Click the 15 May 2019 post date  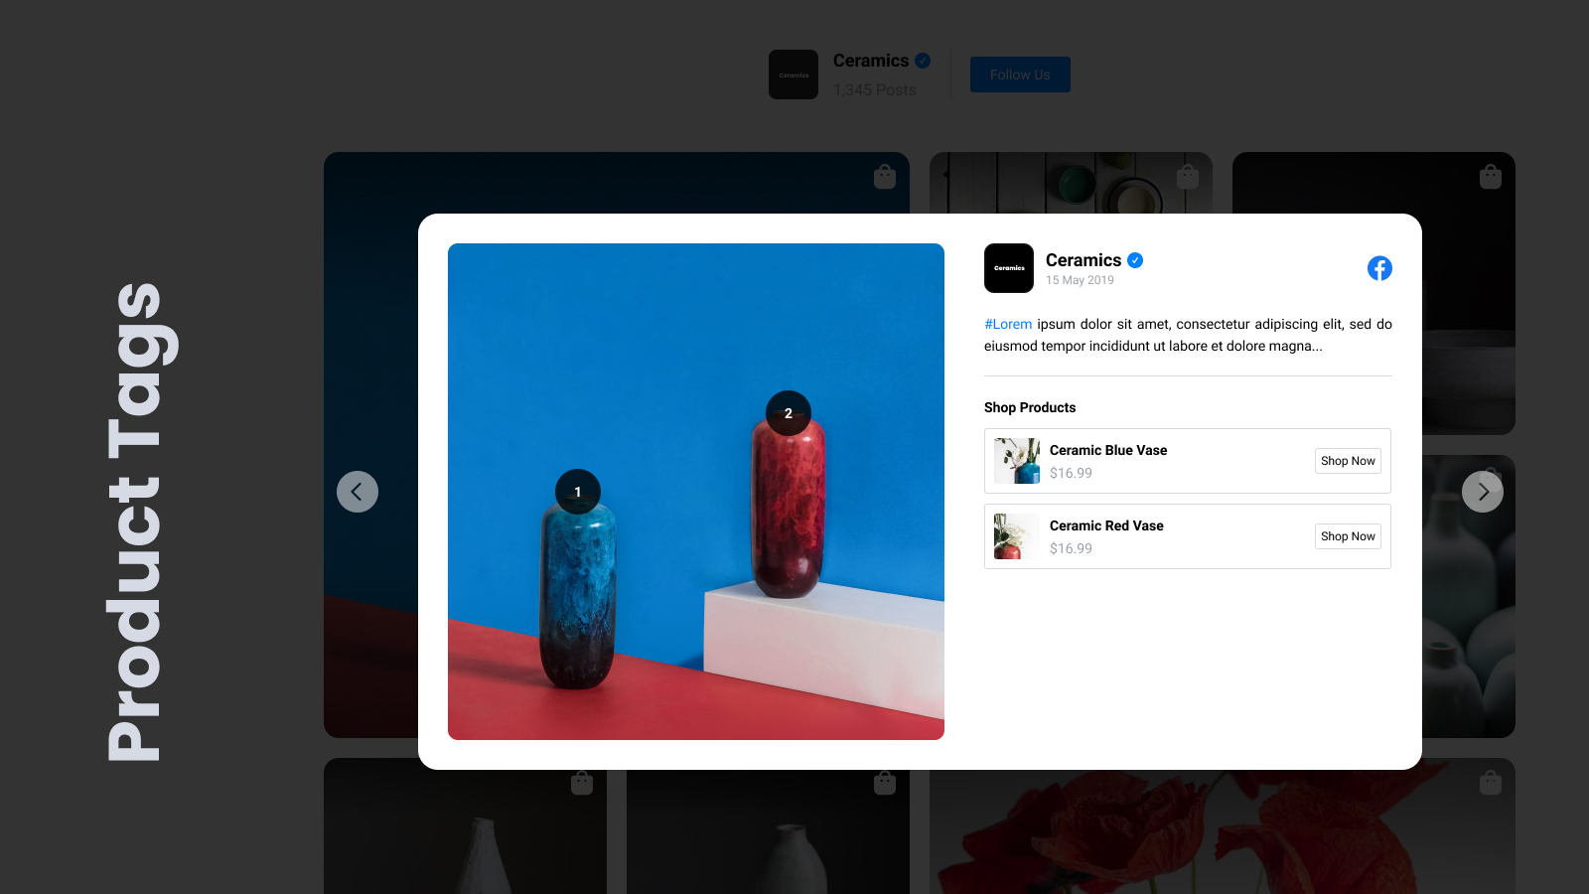point(1080,280)
